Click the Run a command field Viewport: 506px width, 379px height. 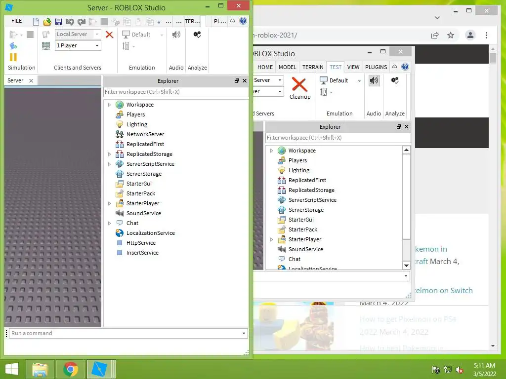[125, 333]
